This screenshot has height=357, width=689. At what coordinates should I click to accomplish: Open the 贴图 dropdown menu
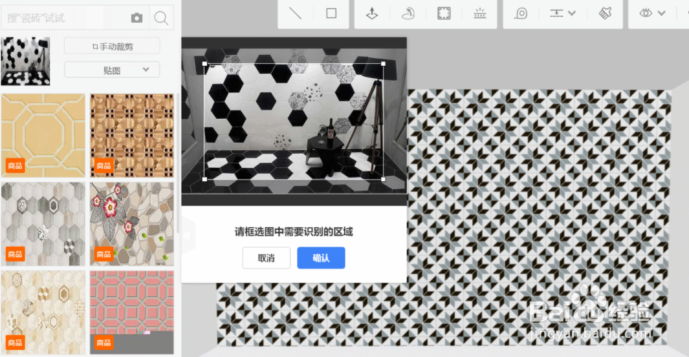point(112,70)
